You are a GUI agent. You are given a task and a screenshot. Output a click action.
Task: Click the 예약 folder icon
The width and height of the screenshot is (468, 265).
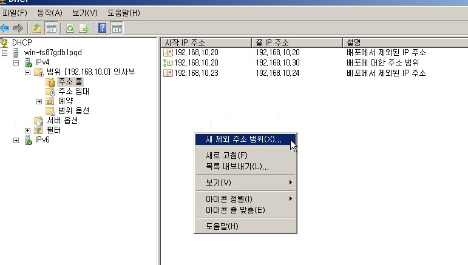(x=50, y=101)
